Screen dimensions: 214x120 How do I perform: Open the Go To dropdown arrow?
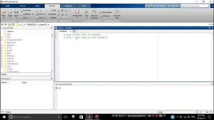pos(45,14)
